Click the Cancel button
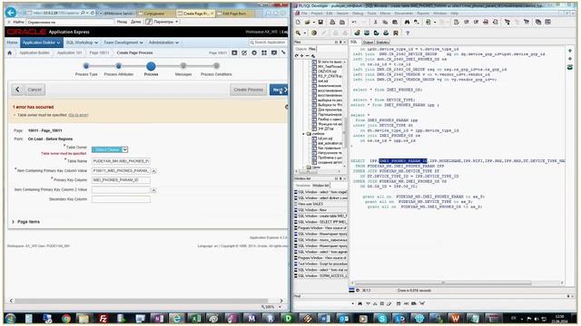The width and height of the screenshot is (581, 326). [x=34, y=90]
